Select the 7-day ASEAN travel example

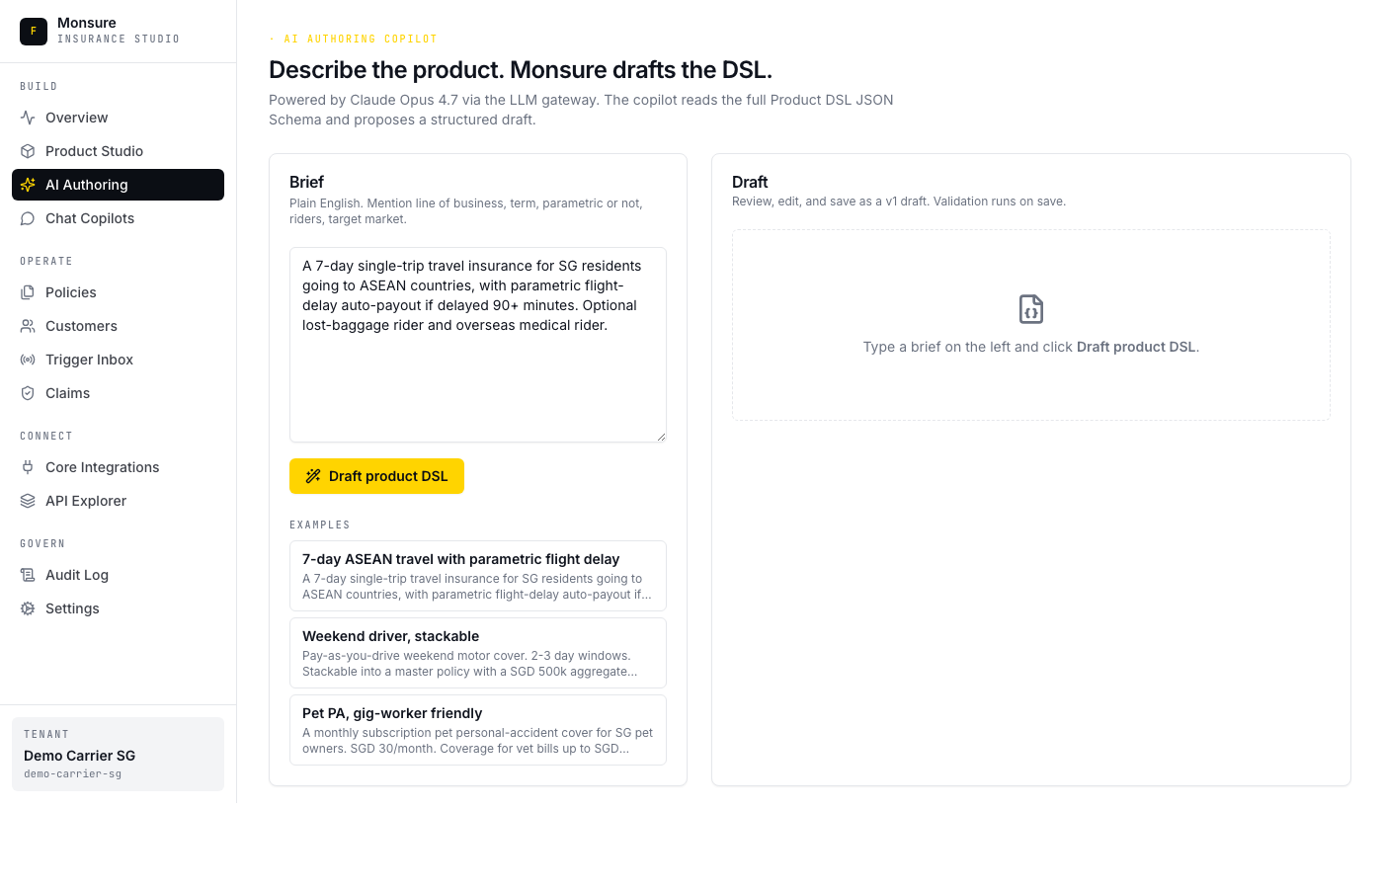point(477,576)
